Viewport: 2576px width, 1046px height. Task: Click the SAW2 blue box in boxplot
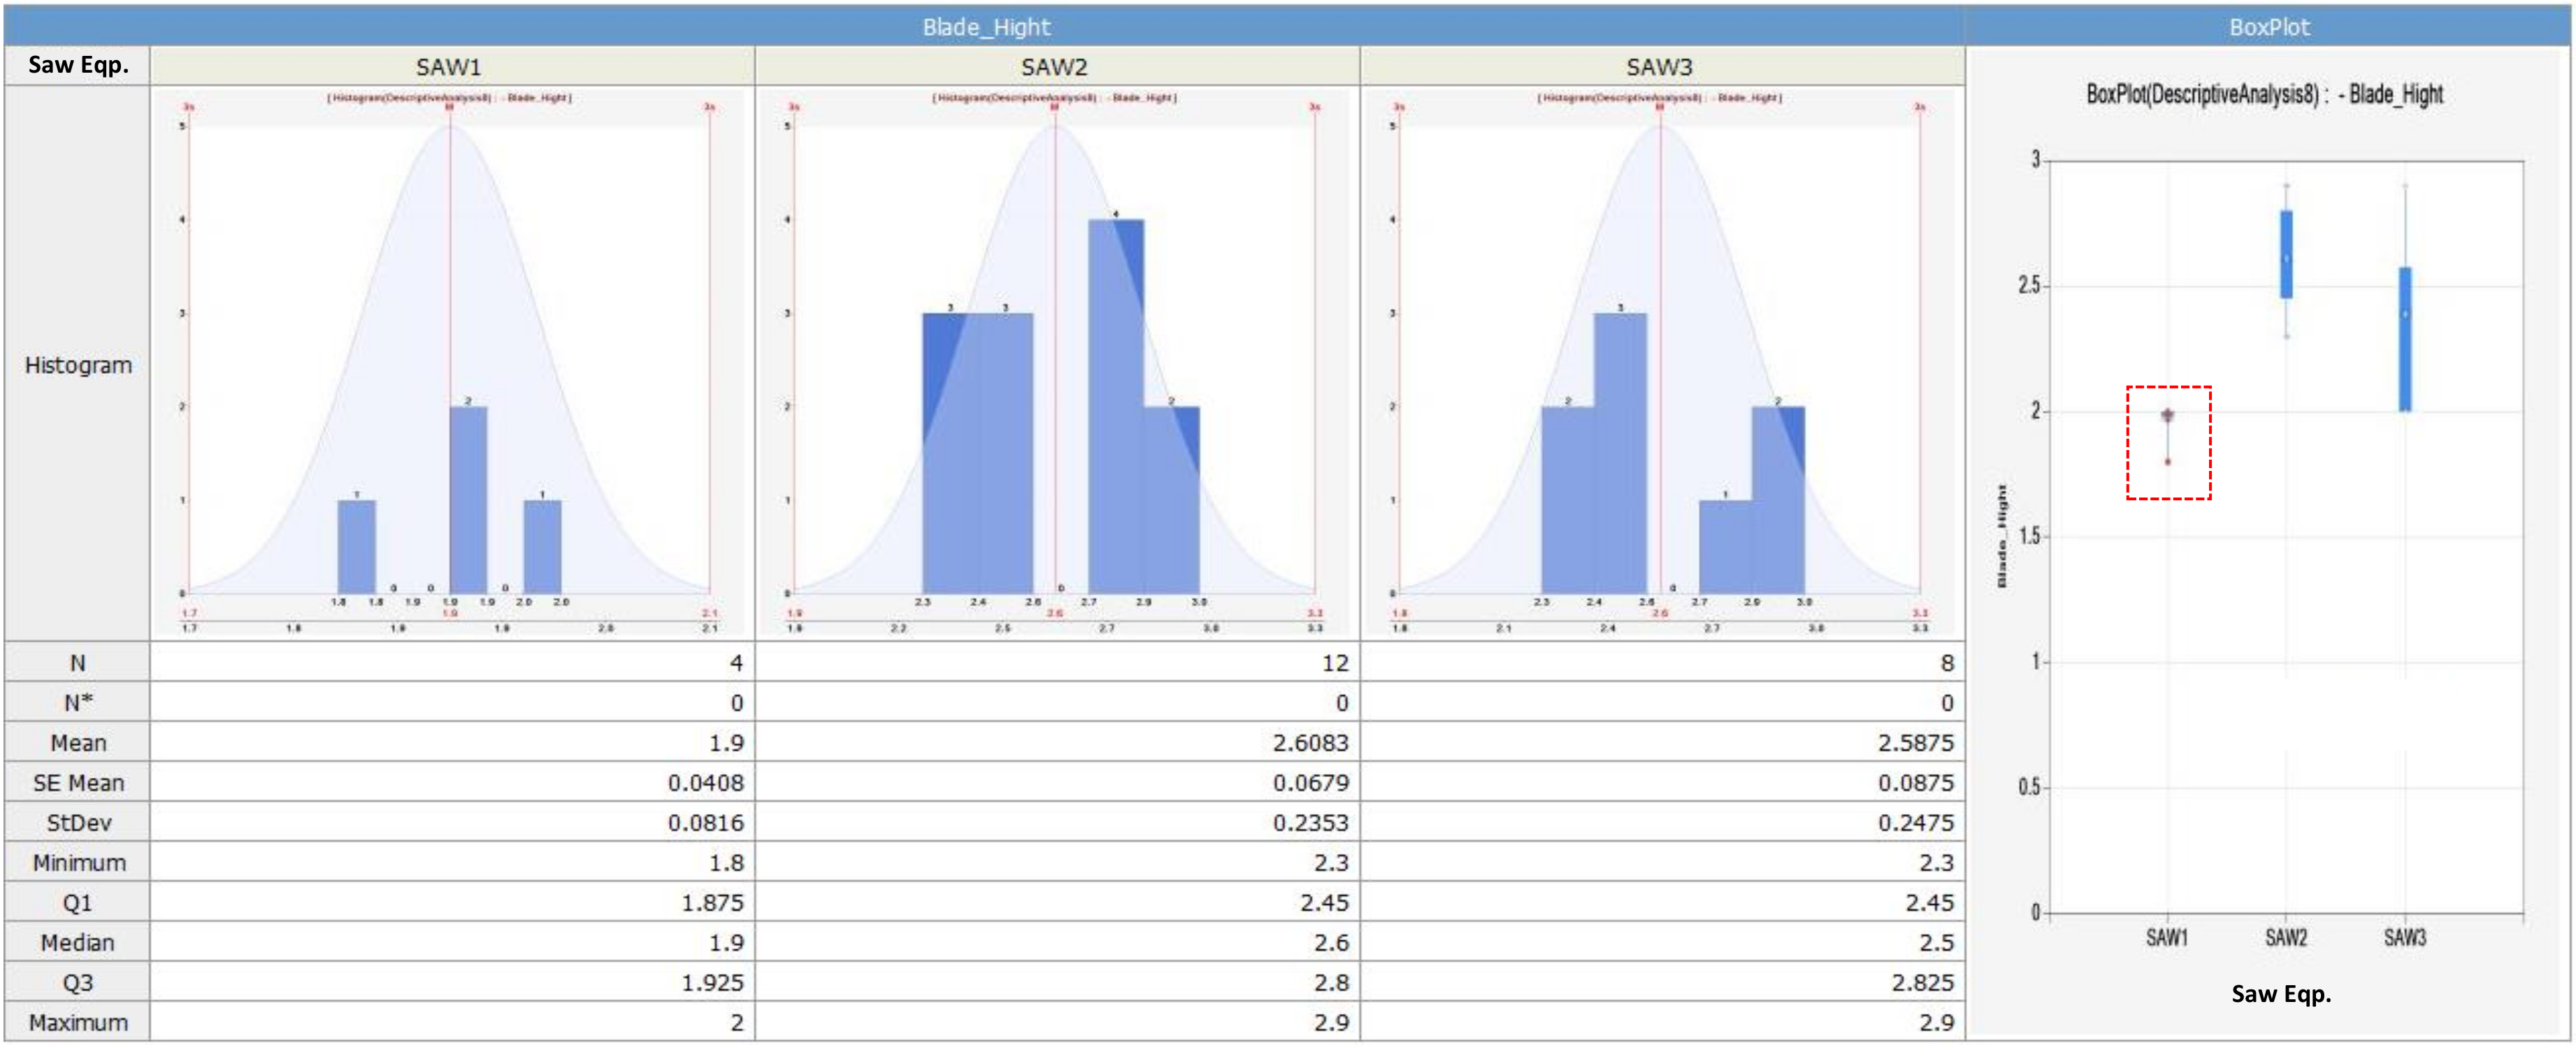(x=2286, y=254)
